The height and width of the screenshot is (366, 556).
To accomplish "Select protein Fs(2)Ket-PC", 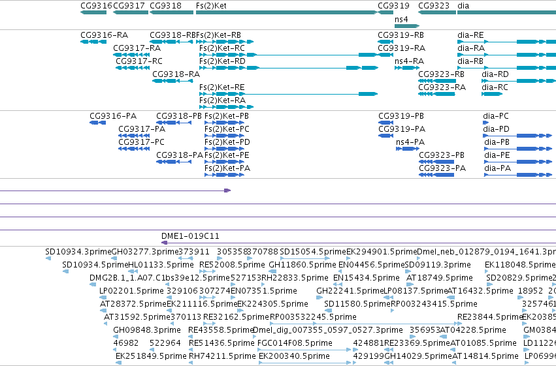I will (x=225, y=136).
